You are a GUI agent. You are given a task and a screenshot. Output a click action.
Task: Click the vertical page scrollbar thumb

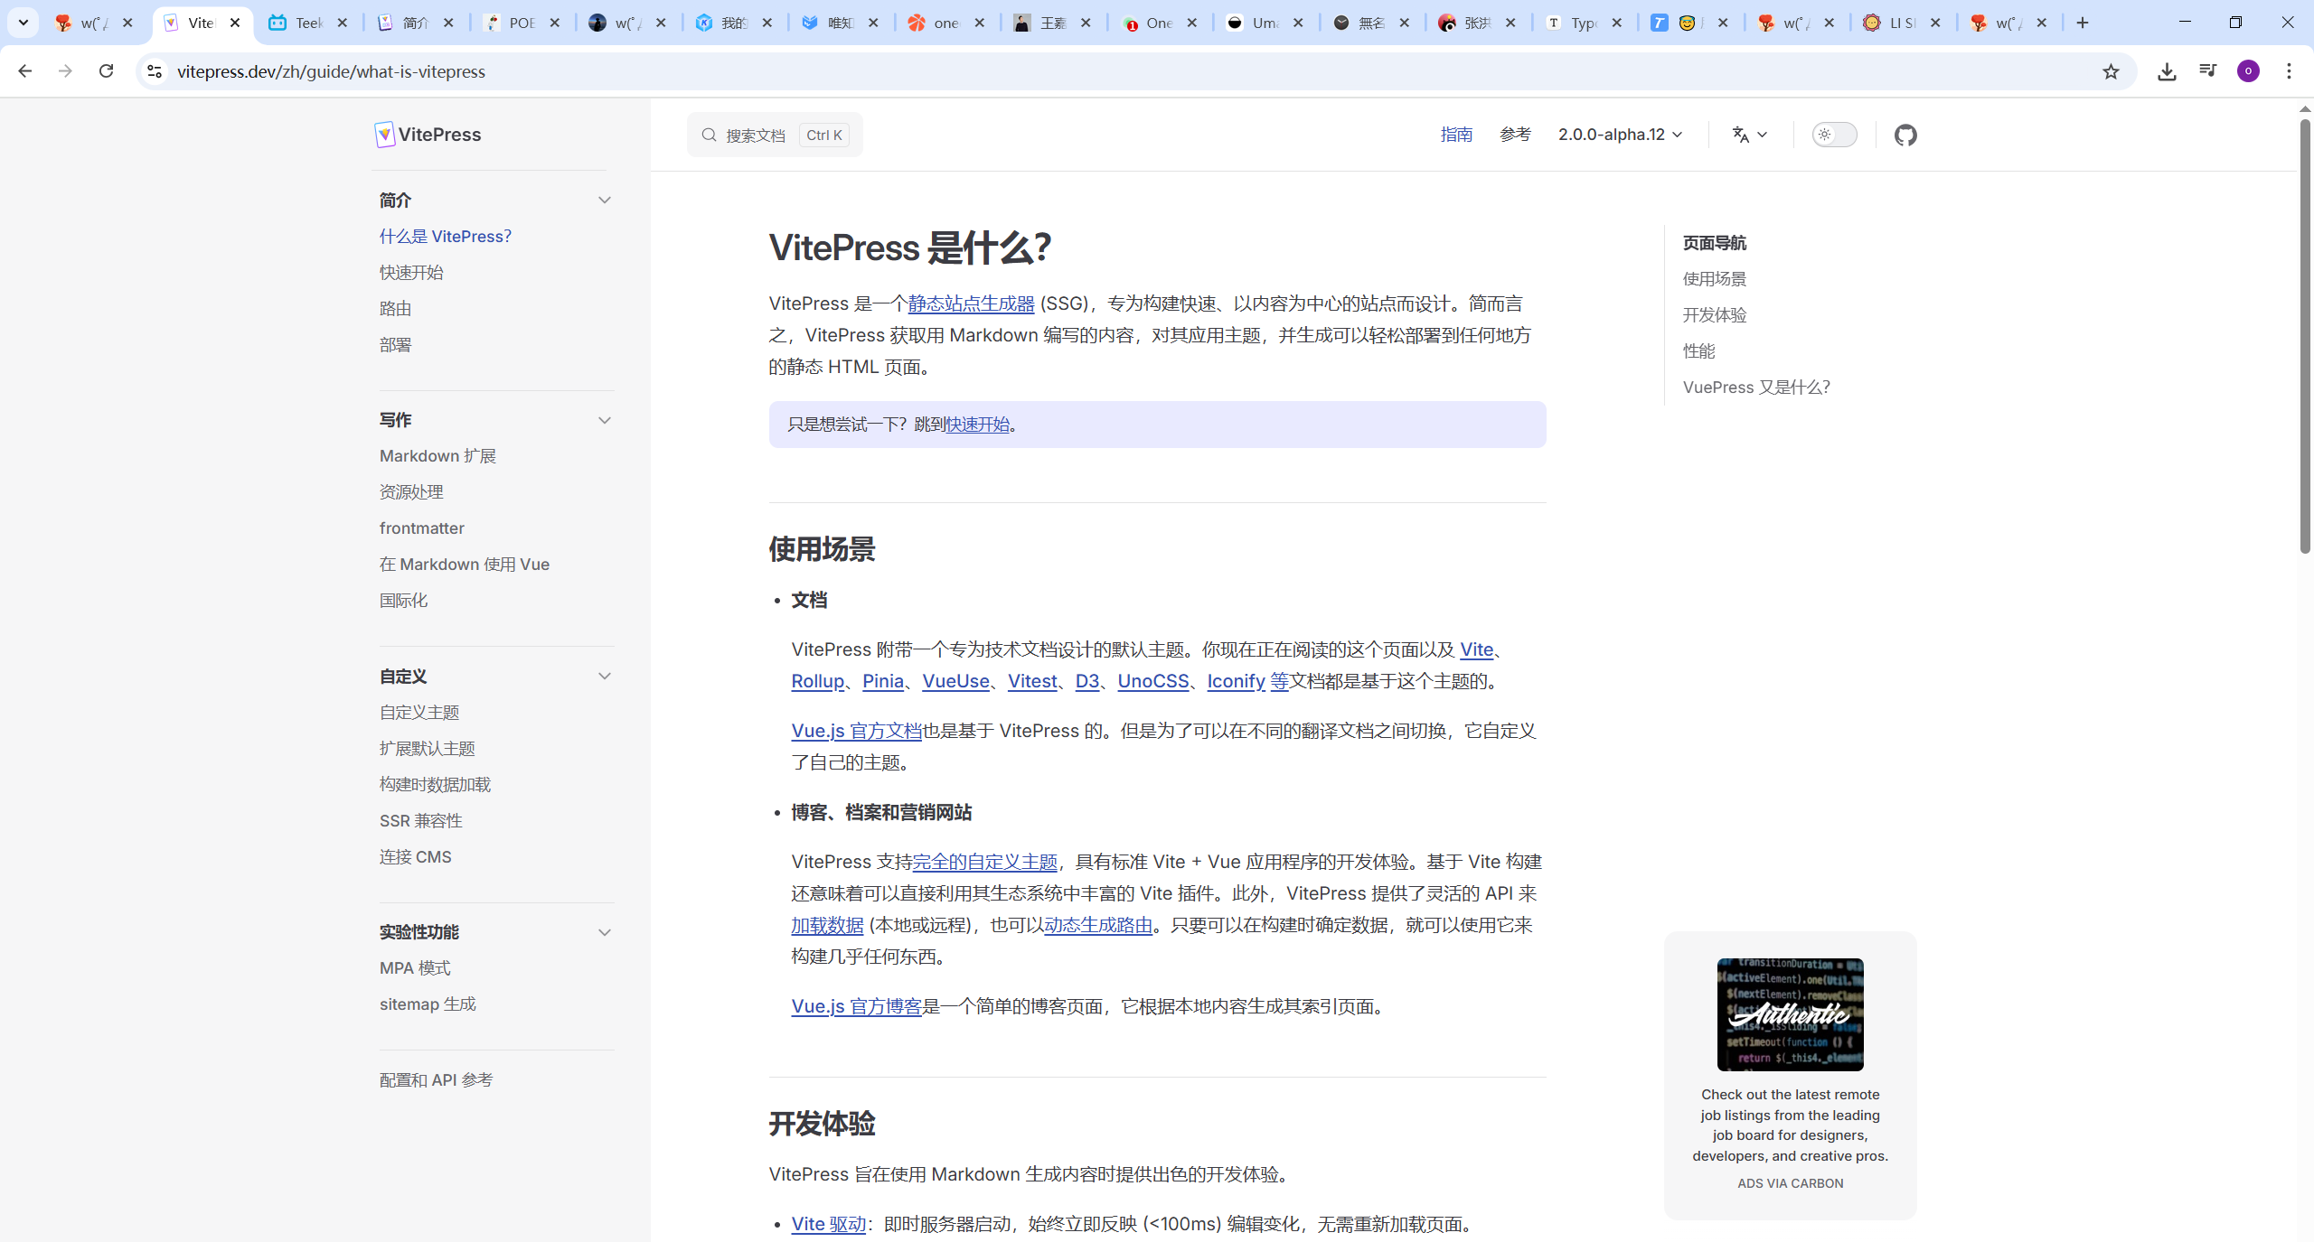click(2305, 334)
